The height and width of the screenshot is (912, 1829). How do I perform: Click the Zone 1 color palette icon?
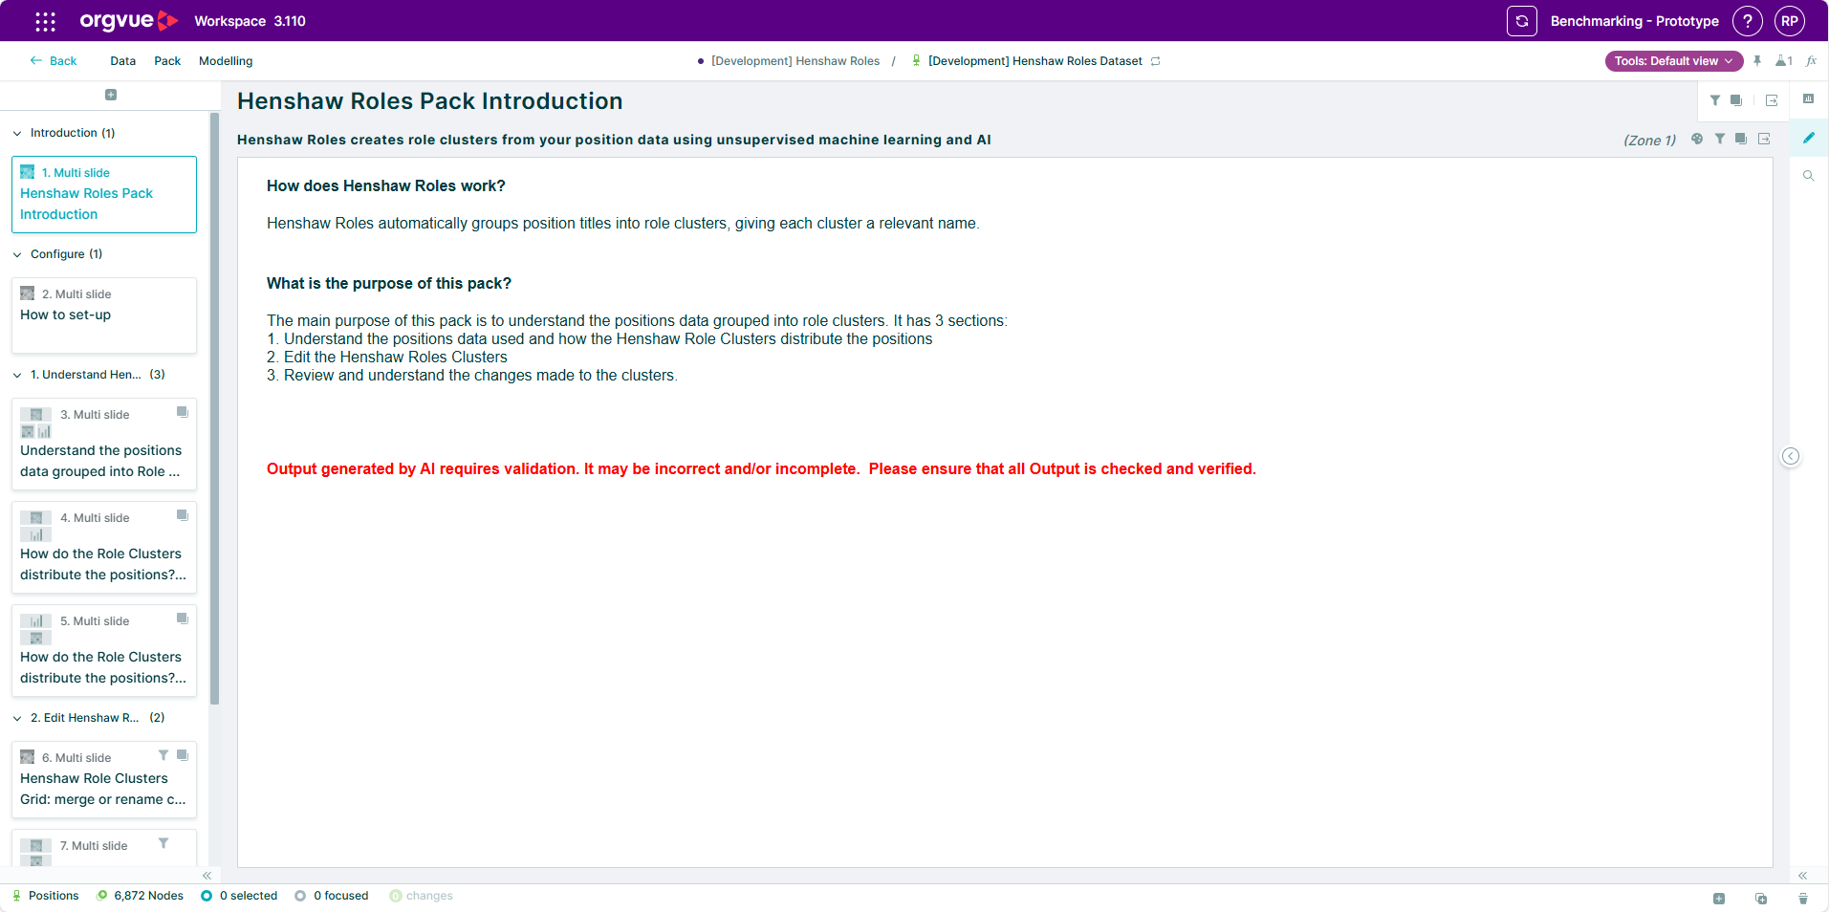click(x=1697, y=139)
